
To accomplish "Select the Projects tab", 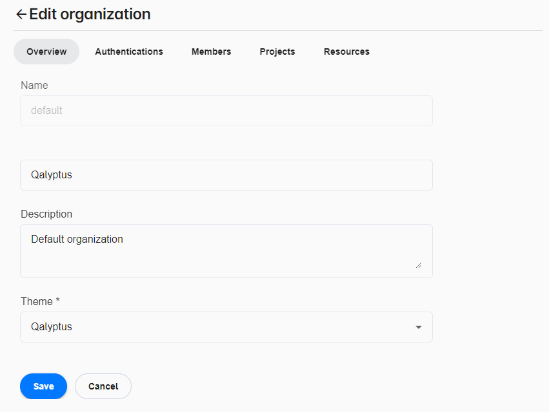I will [277, 51].
